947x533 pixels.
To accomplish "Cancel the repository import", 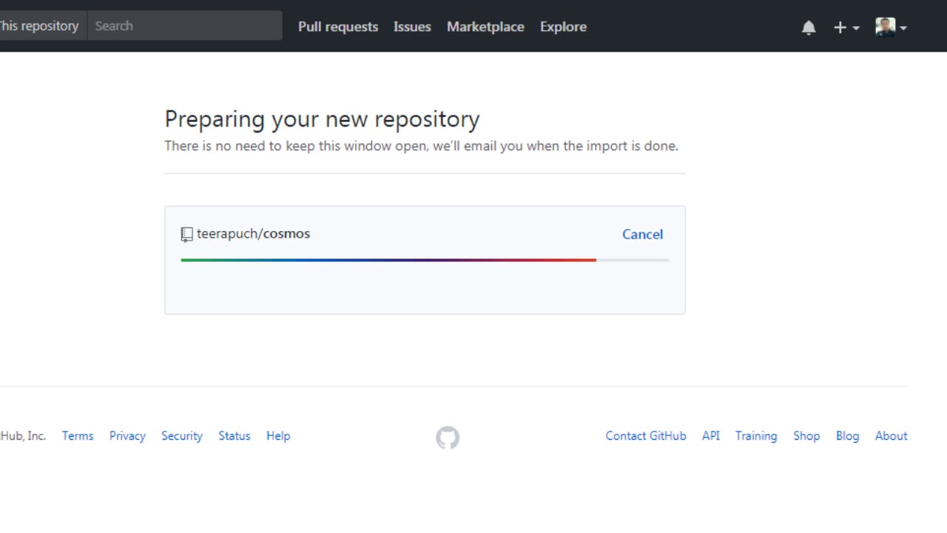I will pyautogui.click(x=642, y=234).
